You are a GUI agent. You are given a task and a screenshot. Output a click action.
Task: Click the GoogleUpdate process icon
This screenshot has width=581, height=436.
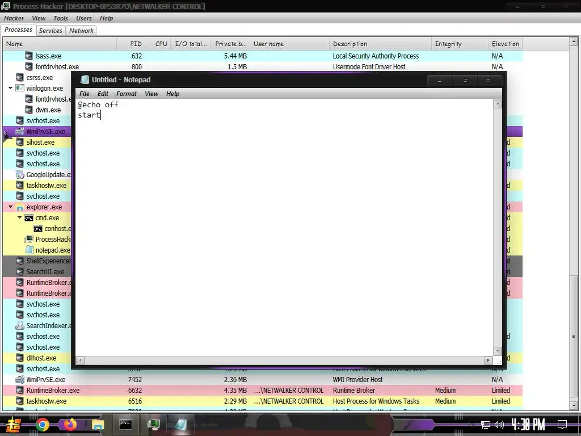pos(20,174)
